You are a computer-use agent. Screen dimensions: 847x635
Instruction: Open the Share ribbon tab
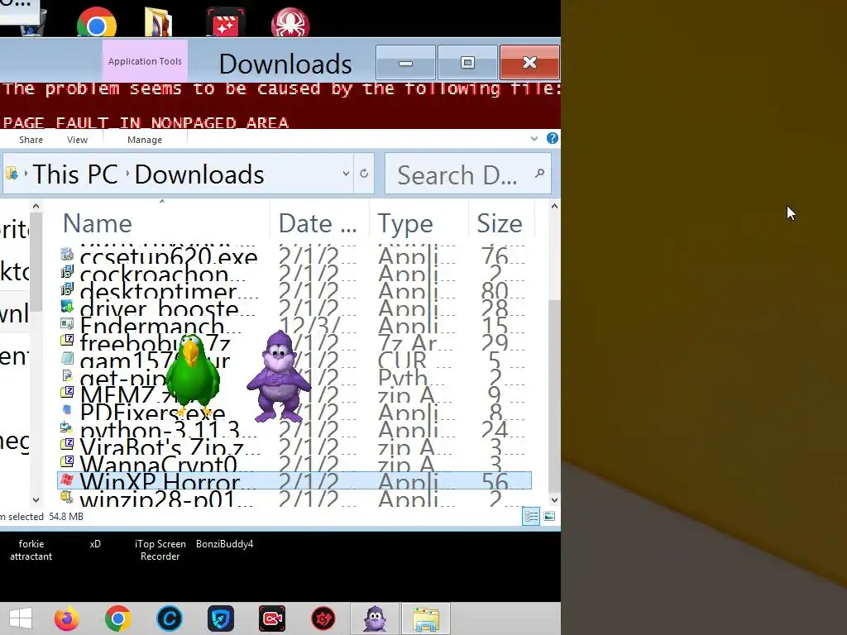[x=31, y=140]
